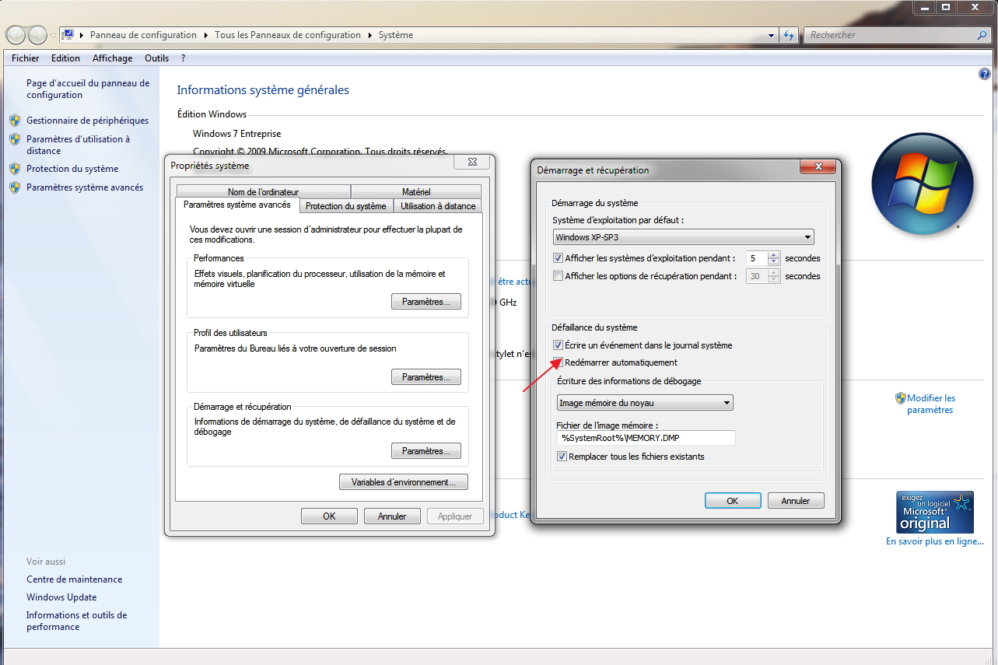Open Paramètres in the Performances section
The image size is (998, 665).
(x=426, y=302)
